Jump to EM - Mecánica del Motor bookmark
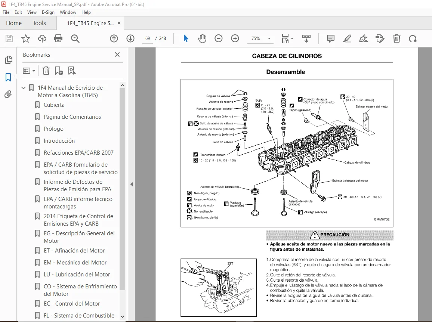The height and width of the screenshot is (322, 432). [x=75, y=263]
